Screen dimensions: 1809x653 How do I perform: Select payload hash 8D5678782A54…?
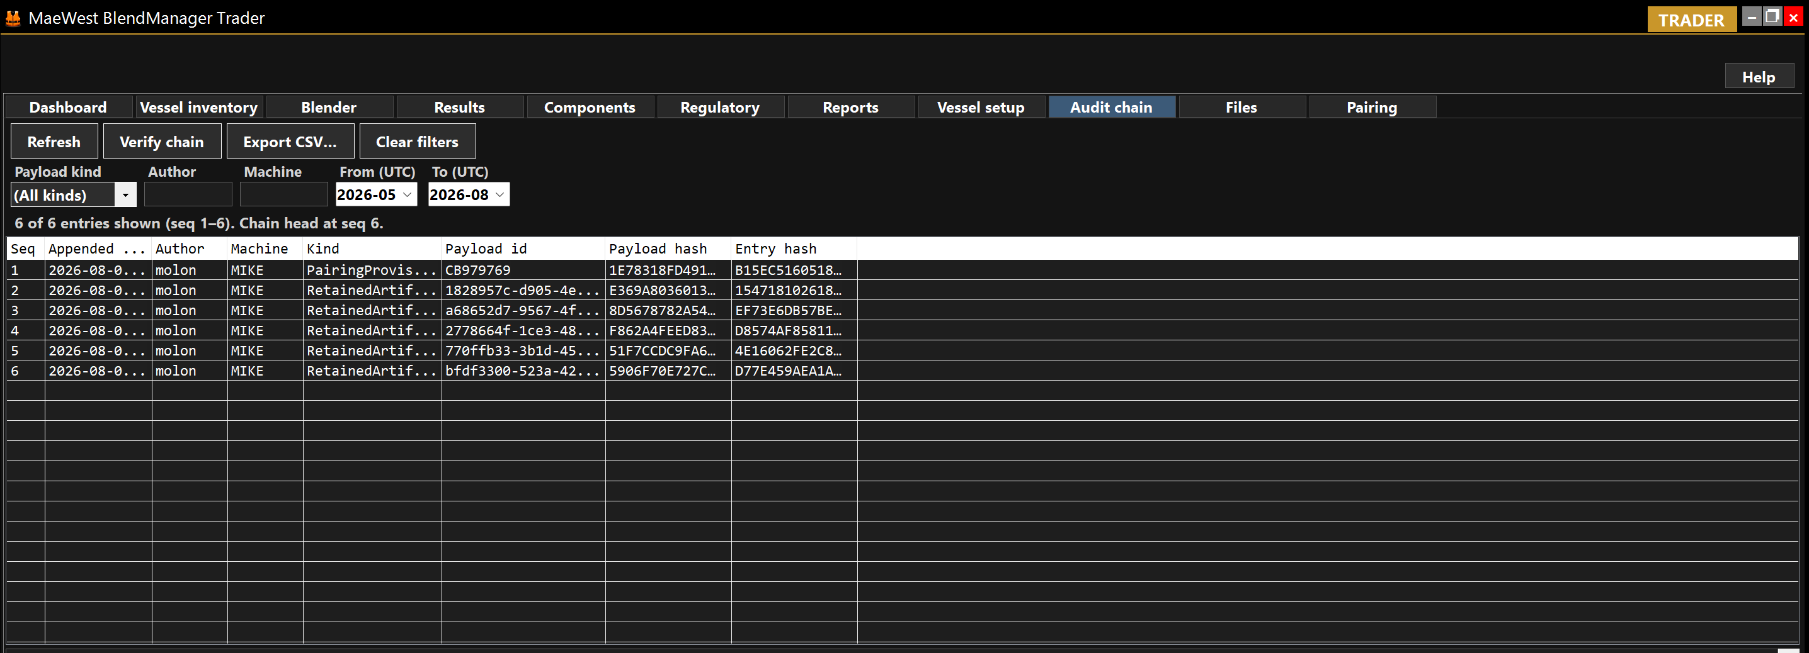668,310
